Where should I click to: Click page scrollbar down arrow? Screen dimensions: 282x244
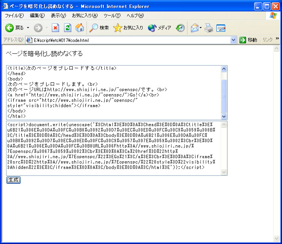pos(276,238)
